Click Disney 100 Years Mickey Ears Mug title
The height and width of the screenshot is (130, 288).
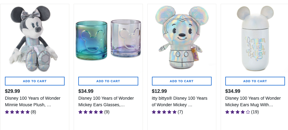point(253,101)
